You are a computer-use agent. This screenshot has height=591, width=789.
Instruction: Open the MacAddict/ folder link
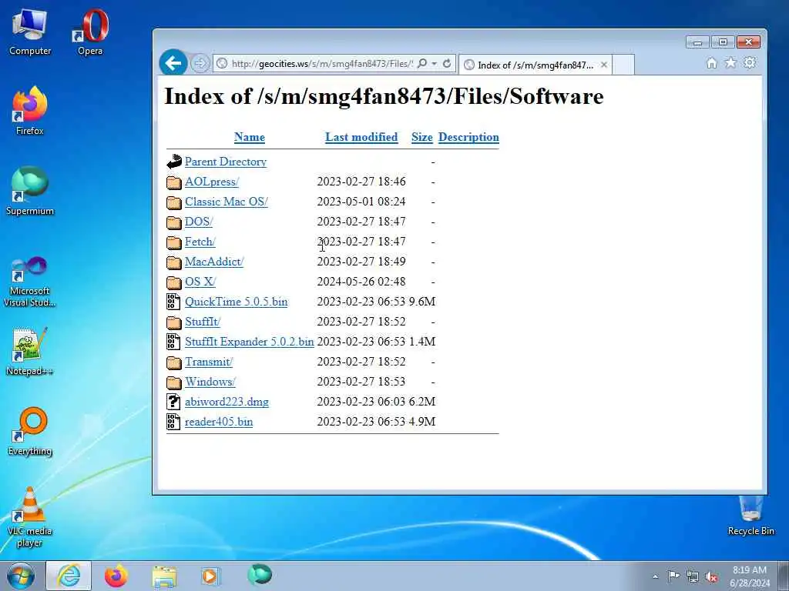[x=214, y=262]
